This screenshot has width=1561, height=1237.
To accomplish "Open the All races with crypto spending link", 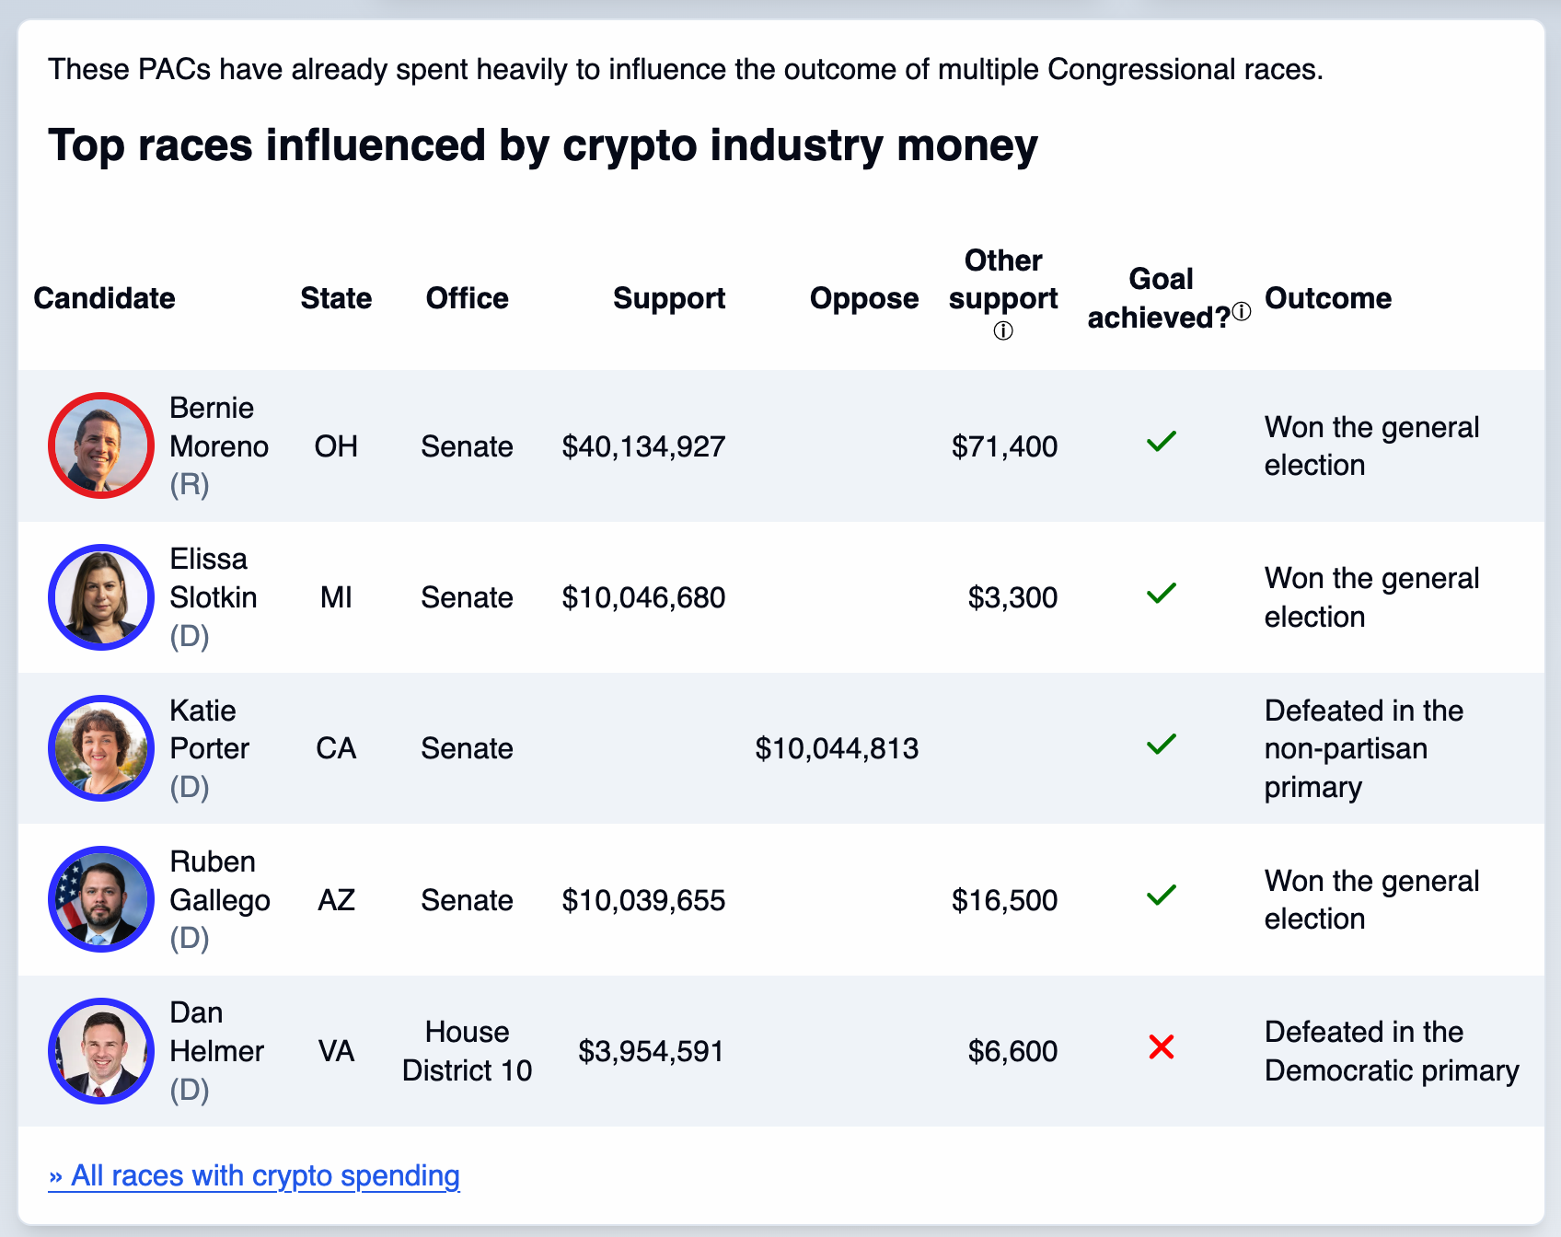I will 254,1176.
